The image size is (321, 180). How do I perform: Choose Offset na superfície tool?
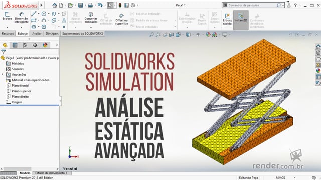click(x=121, y=19)
